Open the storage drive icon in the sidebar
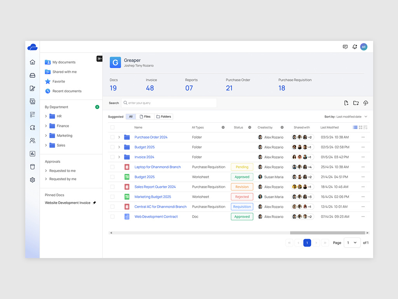This screenshot has height=299, width=398. (x=33, y=75)
